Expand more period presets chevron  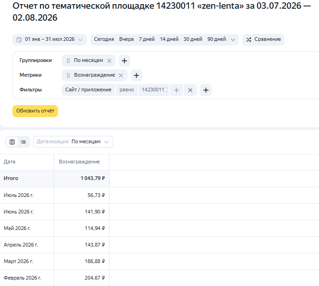[x=233, y=39]
